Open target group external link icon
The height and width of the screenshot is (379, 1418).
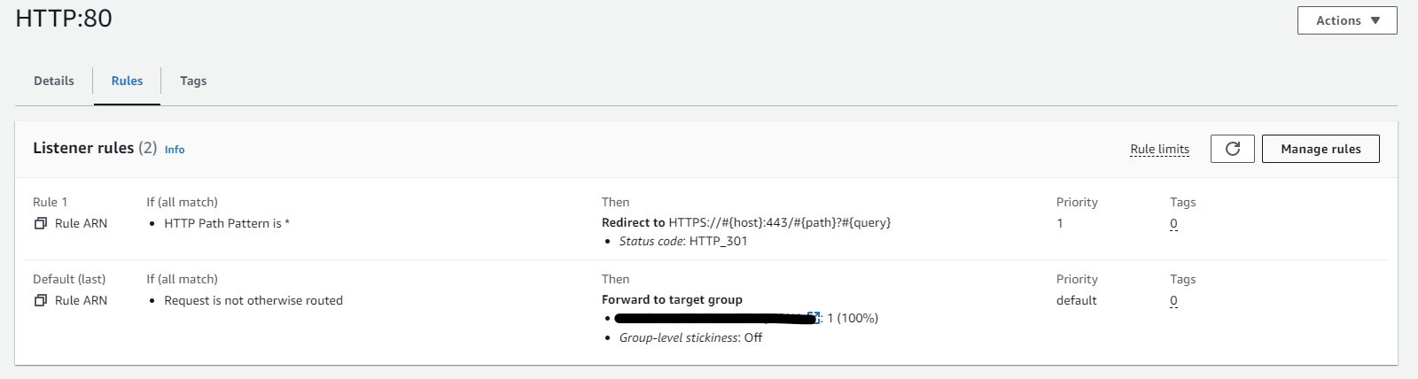[814, 318]
